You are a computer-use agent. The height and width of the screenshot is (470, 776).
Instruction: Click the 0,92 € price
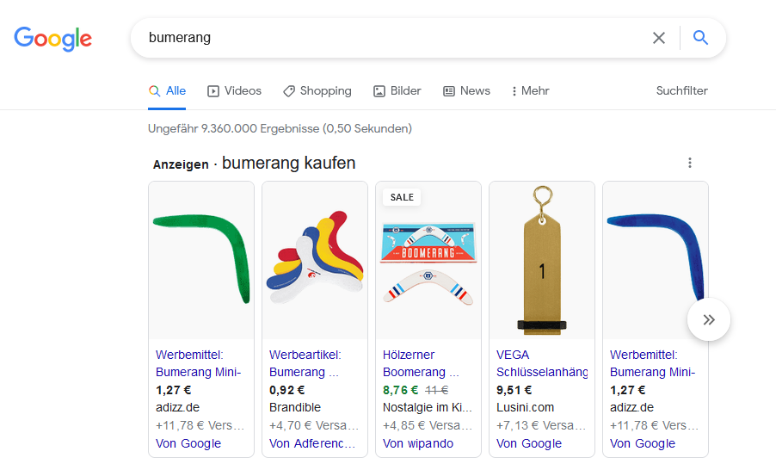pyautogui.click(x=287, y=390)
